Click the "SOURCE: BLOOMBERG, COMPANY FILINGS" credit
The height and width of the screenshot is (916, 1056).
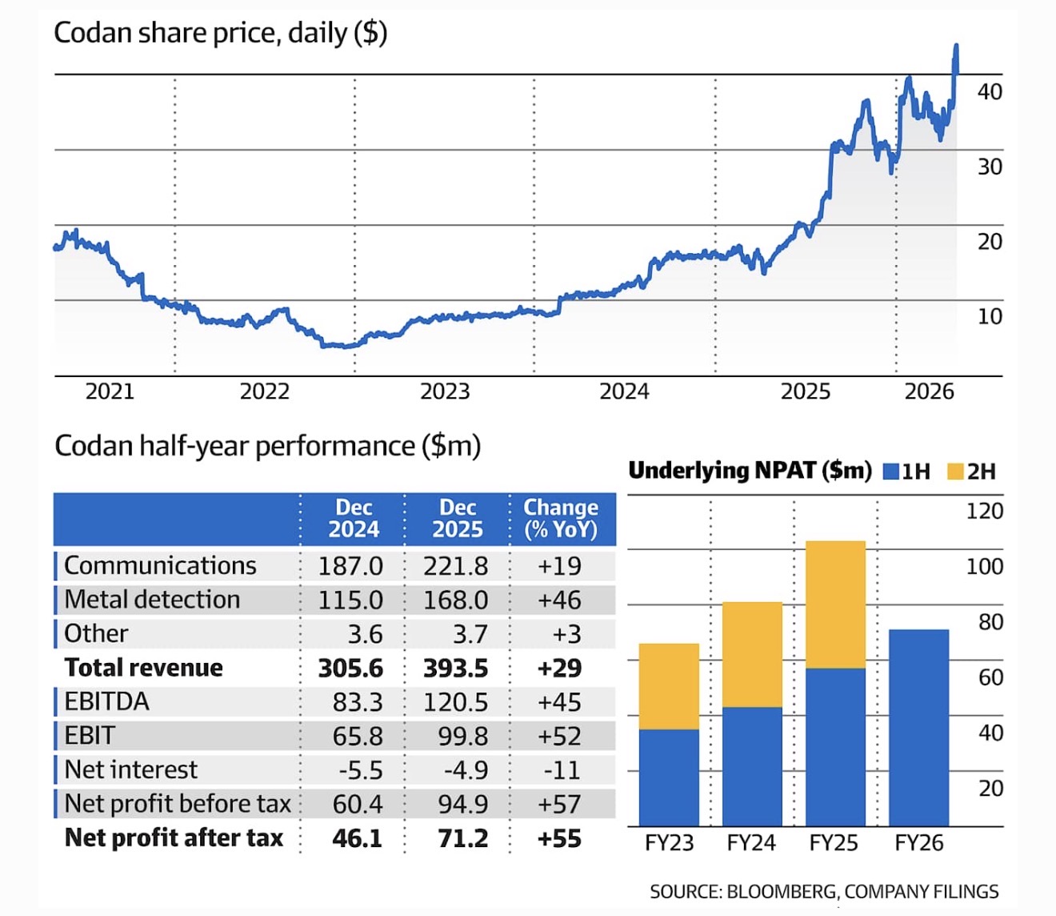click(824, 891)
